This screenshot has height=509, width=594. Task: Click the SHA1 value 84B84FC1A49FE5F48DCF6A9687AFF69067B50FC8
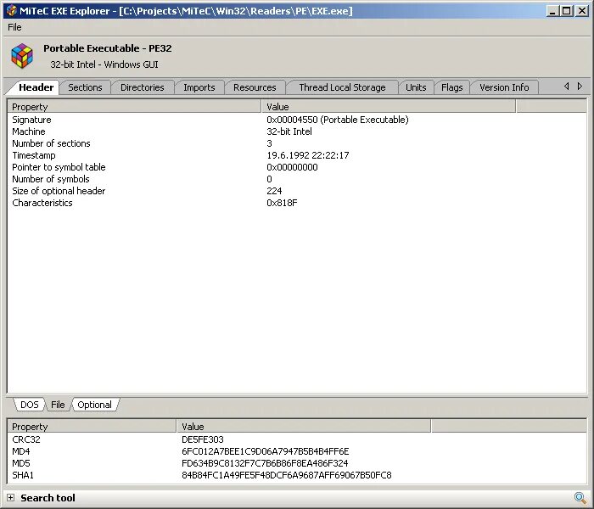pyautogui.click(x=287, y=475)
